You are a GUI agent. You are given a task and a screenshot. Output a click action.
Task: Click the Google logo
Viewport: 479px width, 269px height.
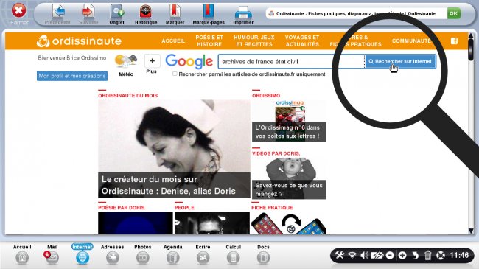[189, 62]
